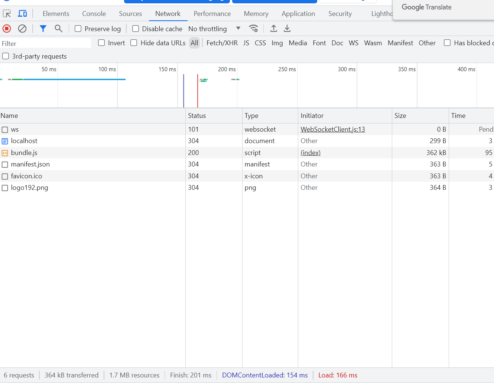Tick the Invert filter checkbox
Viewport: 494px width, 383px height.
click(101, 43)
